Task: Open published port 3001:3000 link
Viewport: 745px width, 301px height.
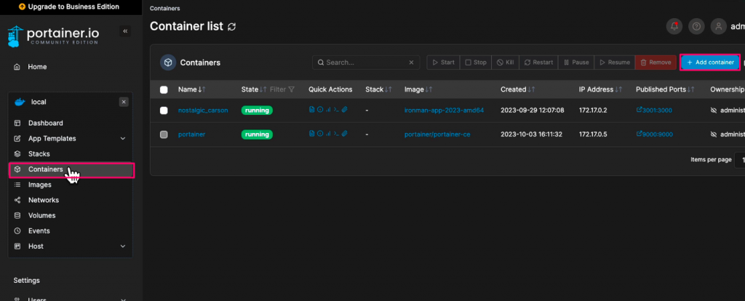Action: [654, 110]
